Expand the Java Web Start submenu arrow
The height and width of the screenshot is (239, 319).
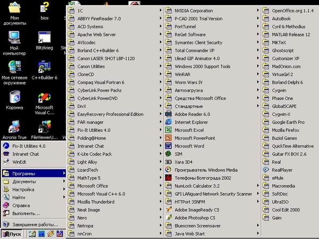click(258, 234)
